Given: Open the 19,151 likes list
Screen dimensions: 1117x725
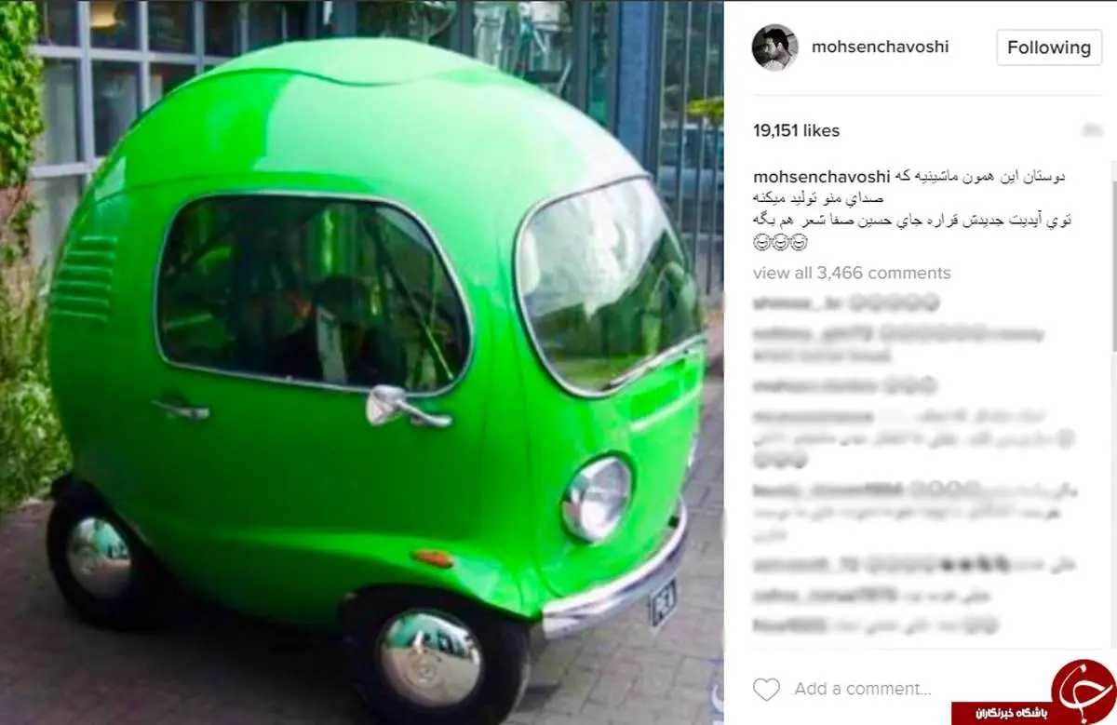Looking at the screenshot, I should click(x=796, y=131).
